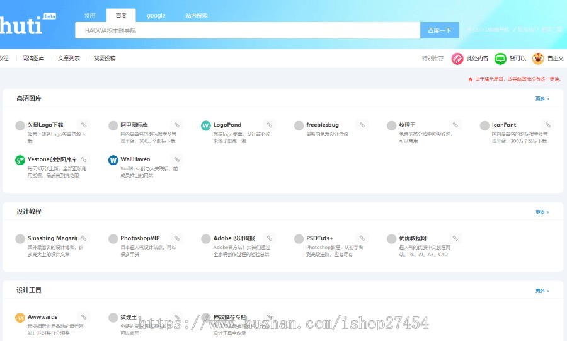Click the chain-link icon on IconFont card

(548, 125)
